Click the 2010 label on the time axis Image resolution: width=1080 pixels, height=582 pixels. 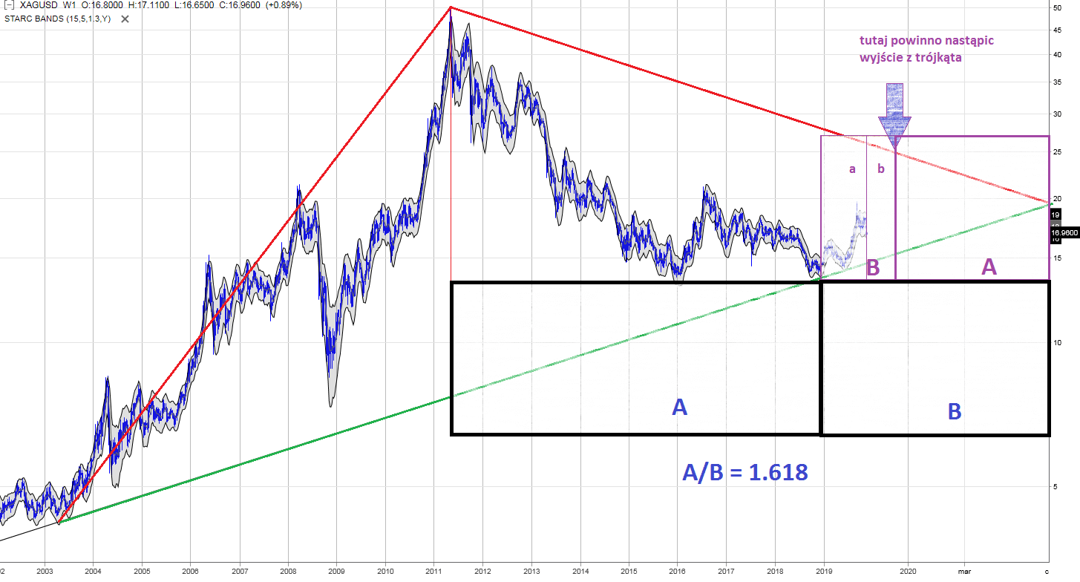[385, 572]
